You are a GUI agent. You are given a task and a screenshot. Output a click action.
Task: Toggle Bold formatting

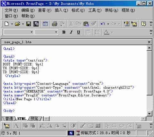(x=64, y=32)
